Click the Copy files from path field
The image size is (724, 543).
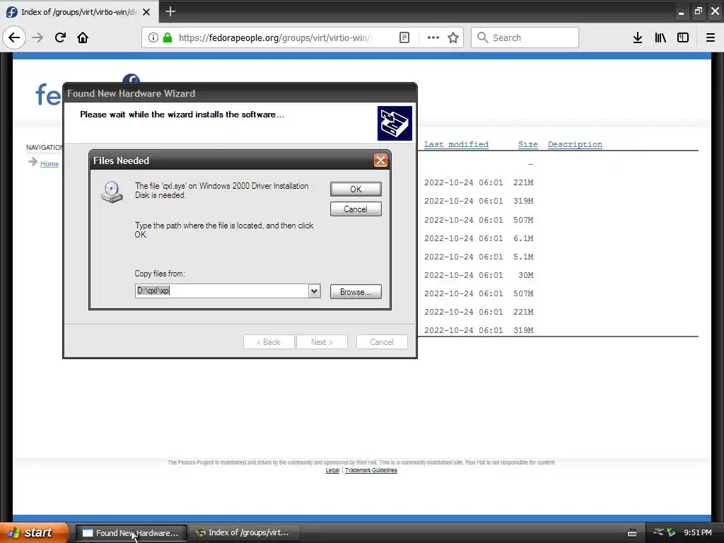[x=222, y=291]
